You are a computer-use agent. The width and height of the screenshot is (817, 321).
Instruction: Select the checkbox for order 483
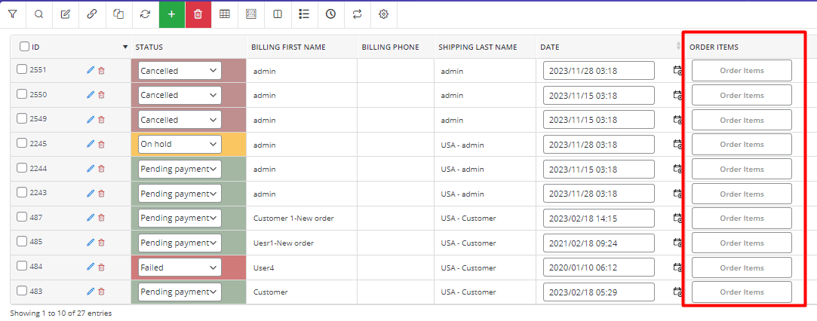[x=21, y=290]
